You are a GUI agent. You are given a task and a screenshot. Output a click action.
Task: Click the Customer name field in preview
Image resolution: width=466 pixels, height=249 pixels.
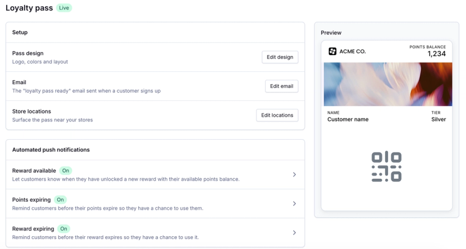(348, 119)
